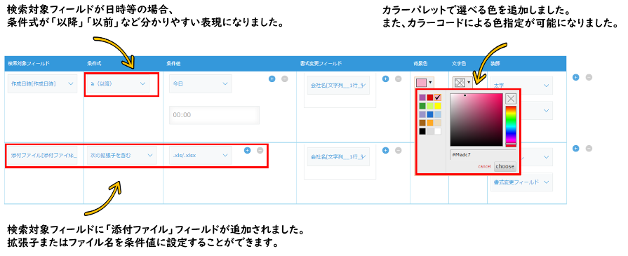Click inside the pink saturation gradient square
This screenshot has height=256, width=628.
click(x=476, y=120)
